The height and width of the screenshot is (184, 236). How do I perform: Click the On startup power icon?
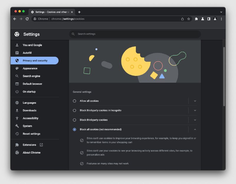[17, 92]
